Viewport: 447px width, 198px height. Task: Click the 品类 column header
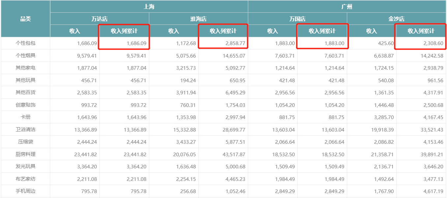pos(25,19)
